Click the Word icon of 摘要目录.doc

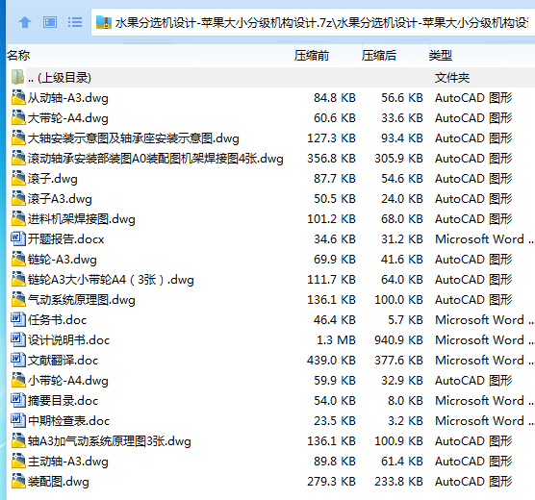pos(18,400)
